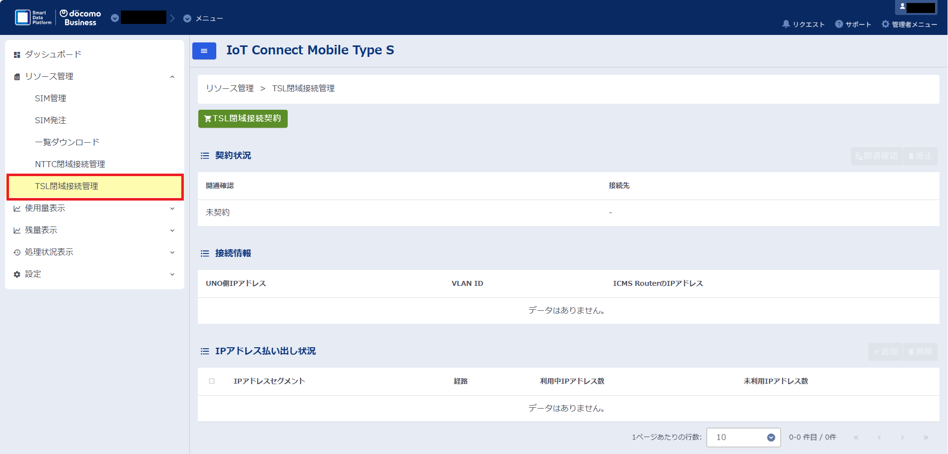The width and height of the screenshot is (948, 454).
Task: Click IPアドレス払い出し状況 section list icon
Action: (205, 351)
